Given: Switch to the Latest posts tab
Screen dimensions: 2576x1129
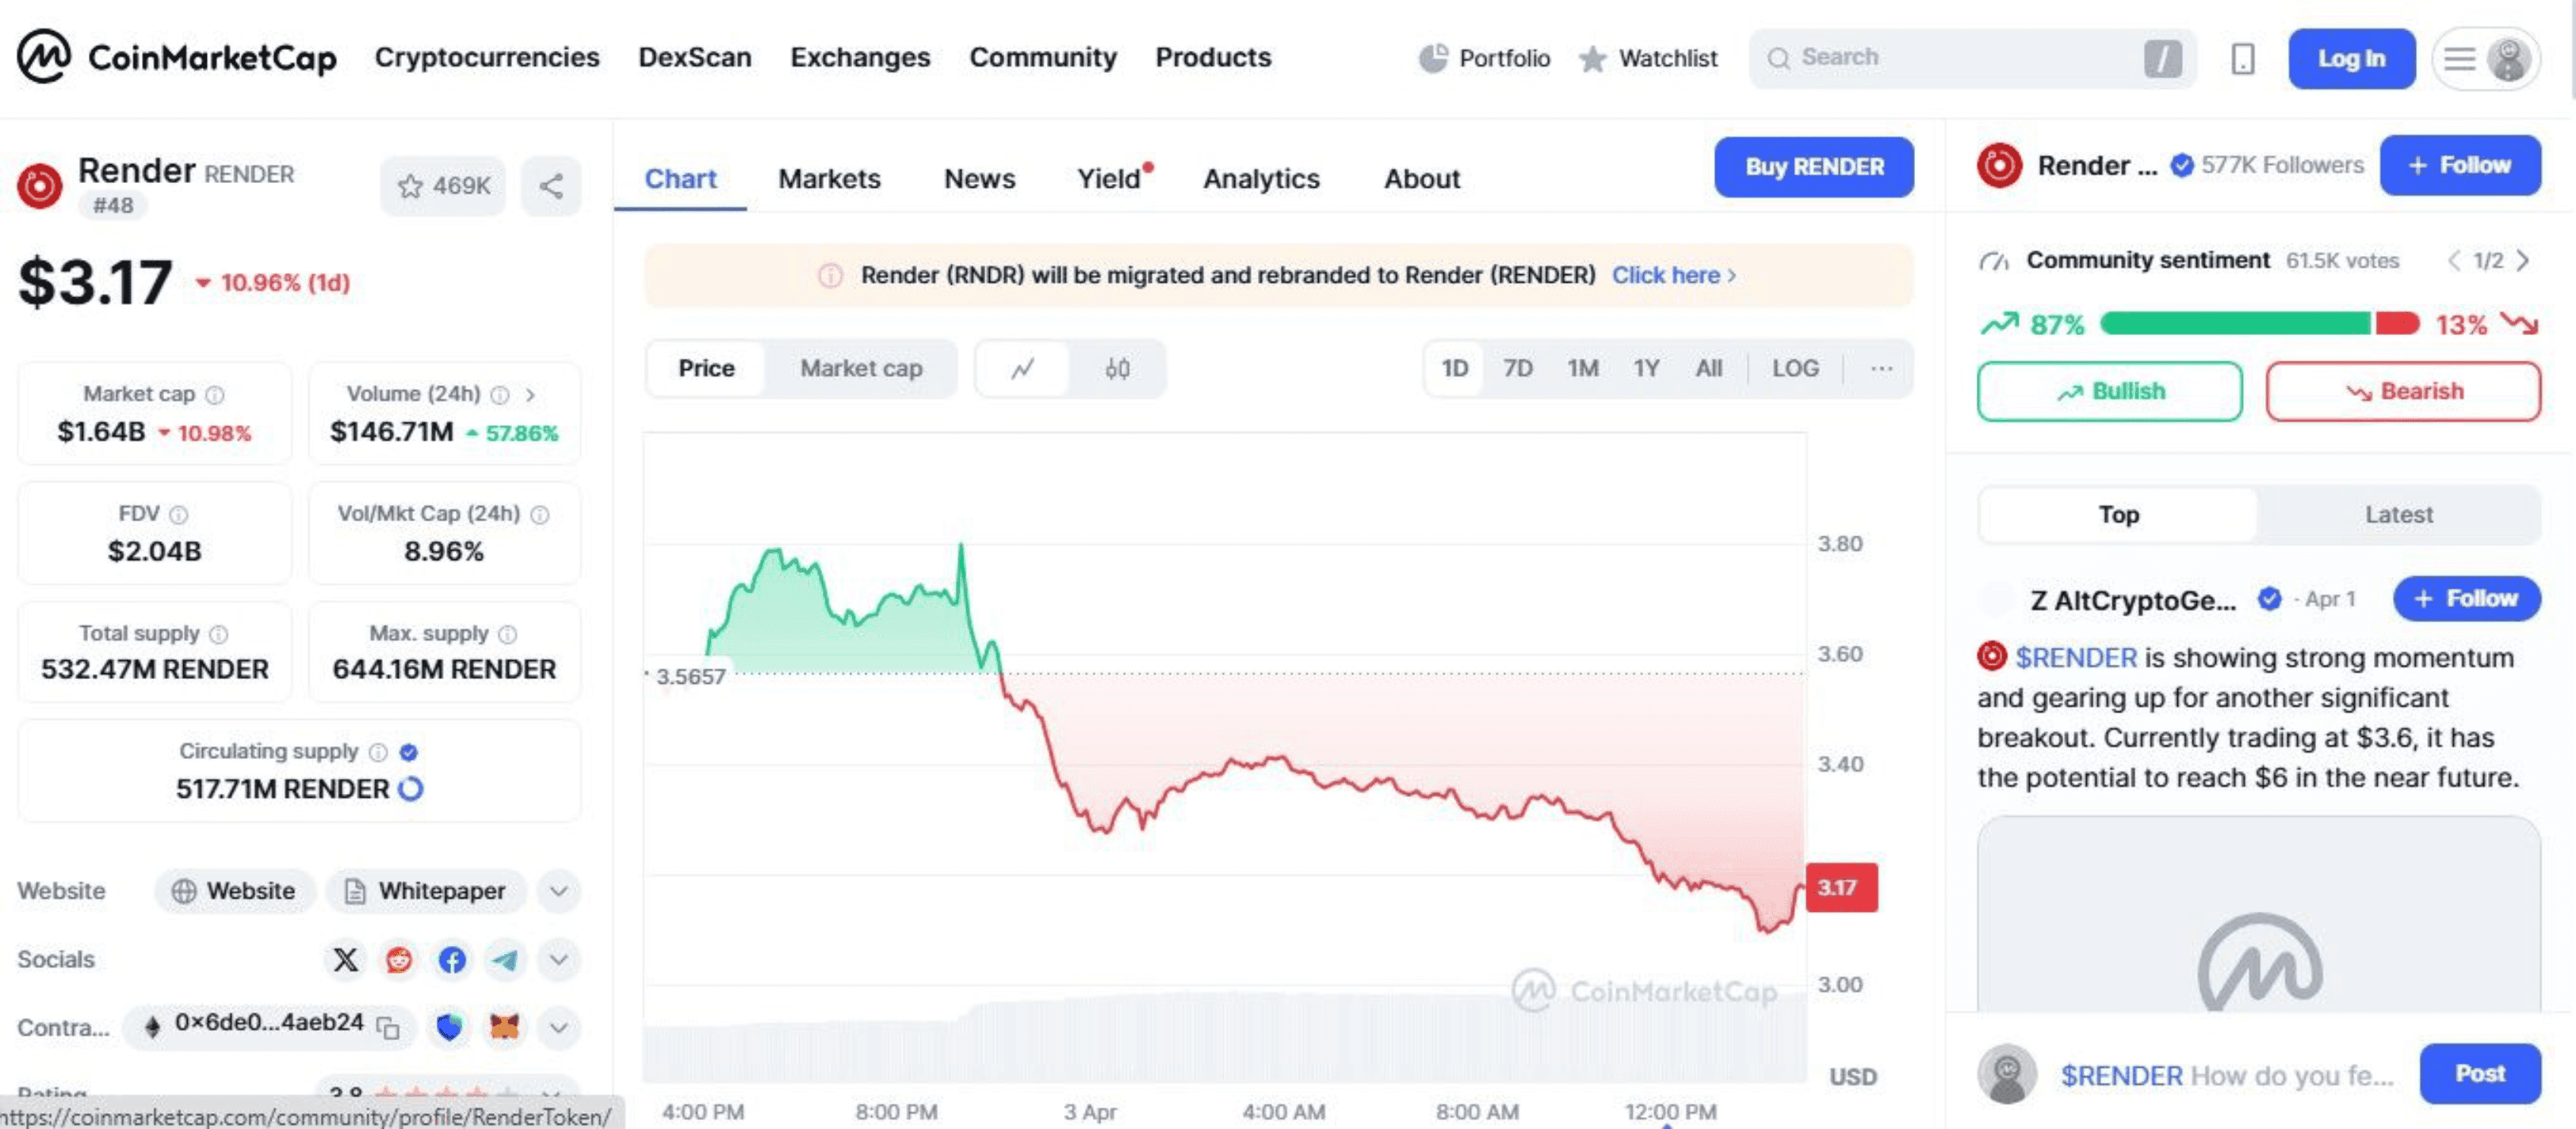Looking at the screenshot, I should [2397, 515].
